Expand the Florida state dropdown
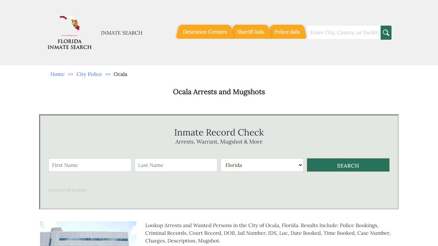Image resolution: width=438 pixels, height=246 pixels. tap(262, 165)
